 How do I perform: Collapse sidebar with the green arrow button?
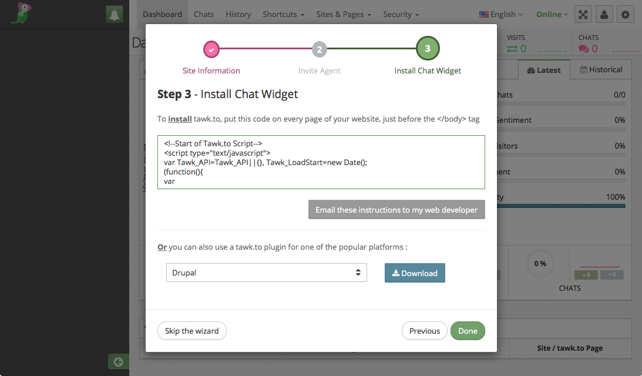(118, 362)
